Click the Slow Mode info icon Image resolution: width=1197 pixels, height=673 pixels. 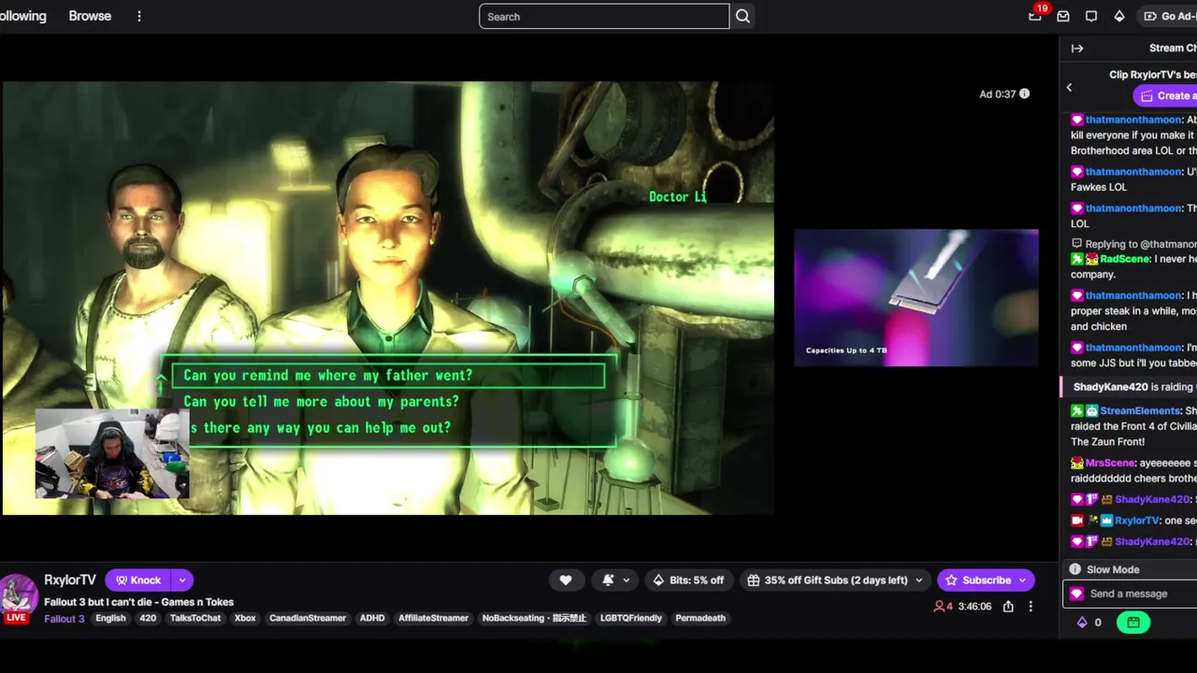click(x=1075, y=569)
